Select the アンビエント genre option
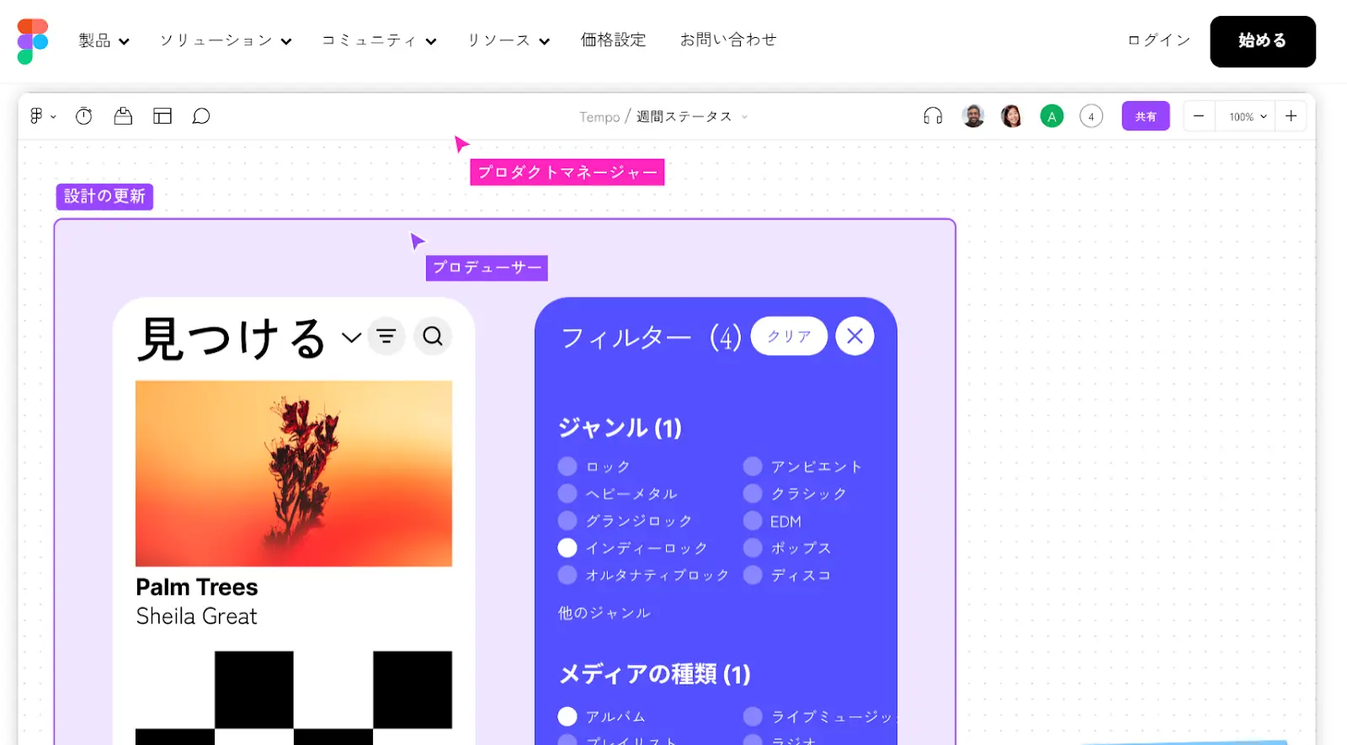Screen dimensions: 1347x745 [753, 466]
